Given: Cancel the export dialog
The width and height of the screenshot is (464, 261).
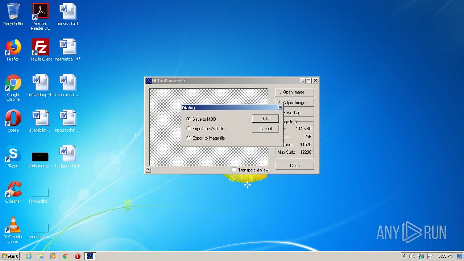Looking at the screenshot, I should coord(265,129).
